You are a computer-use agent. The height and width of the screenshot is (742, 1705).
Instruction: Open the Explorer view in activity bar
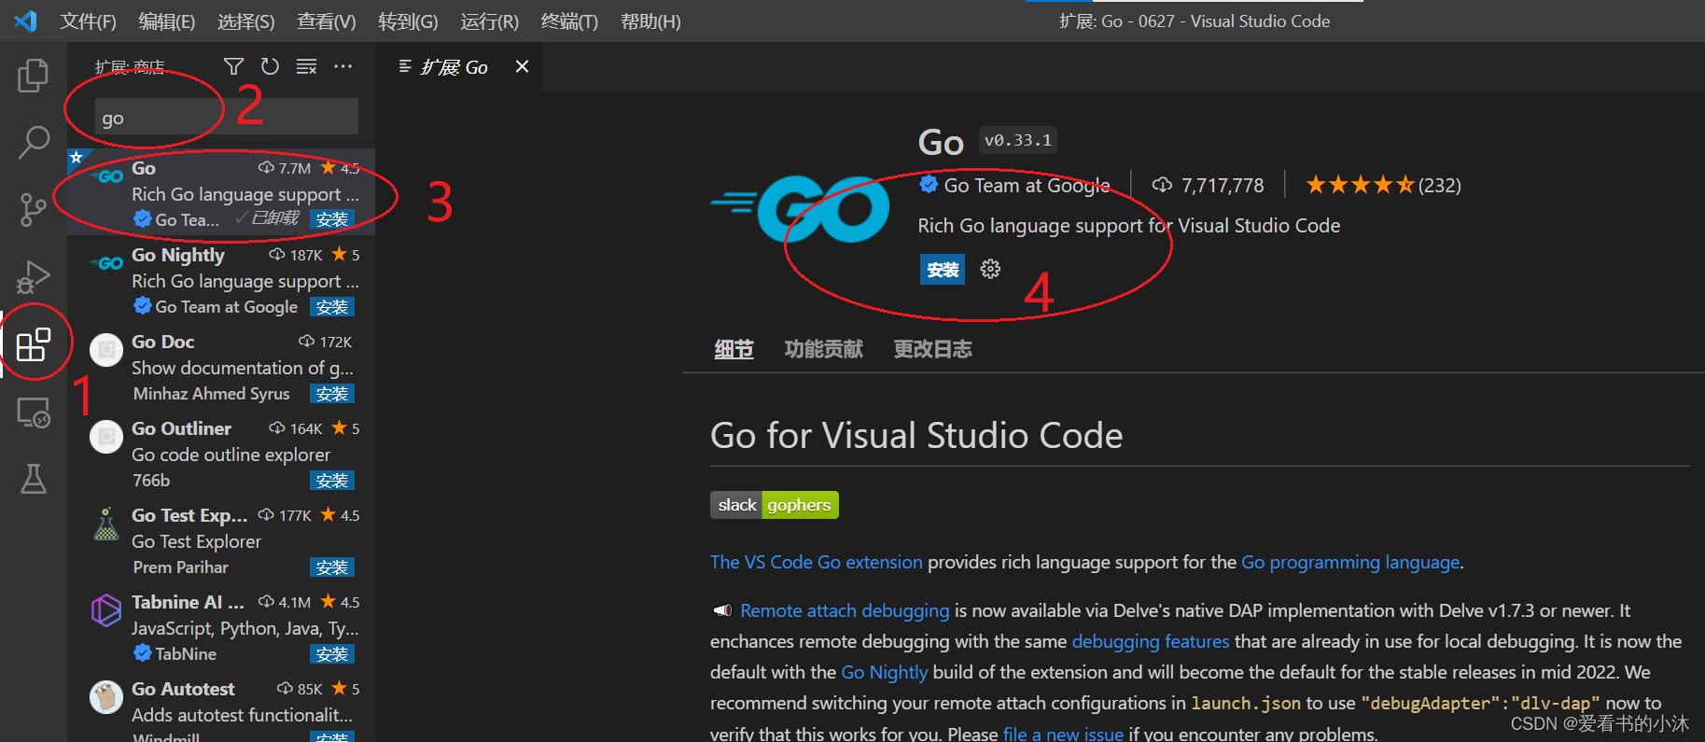(x=34, y=76)
